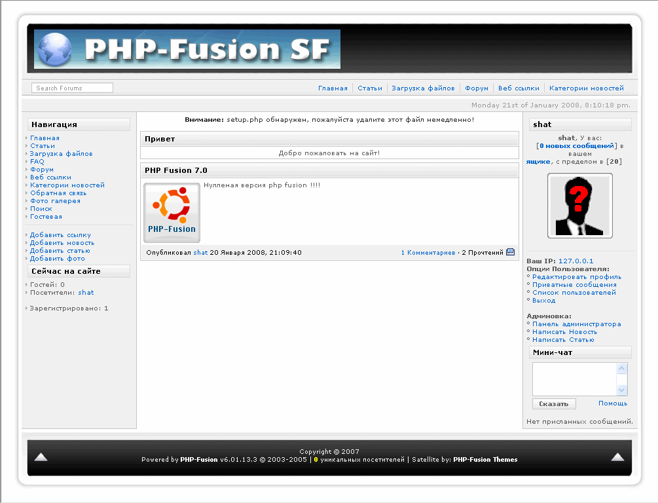Click the Добавить новость link
The width and height of the screenshot is (658, 503).
62,243
